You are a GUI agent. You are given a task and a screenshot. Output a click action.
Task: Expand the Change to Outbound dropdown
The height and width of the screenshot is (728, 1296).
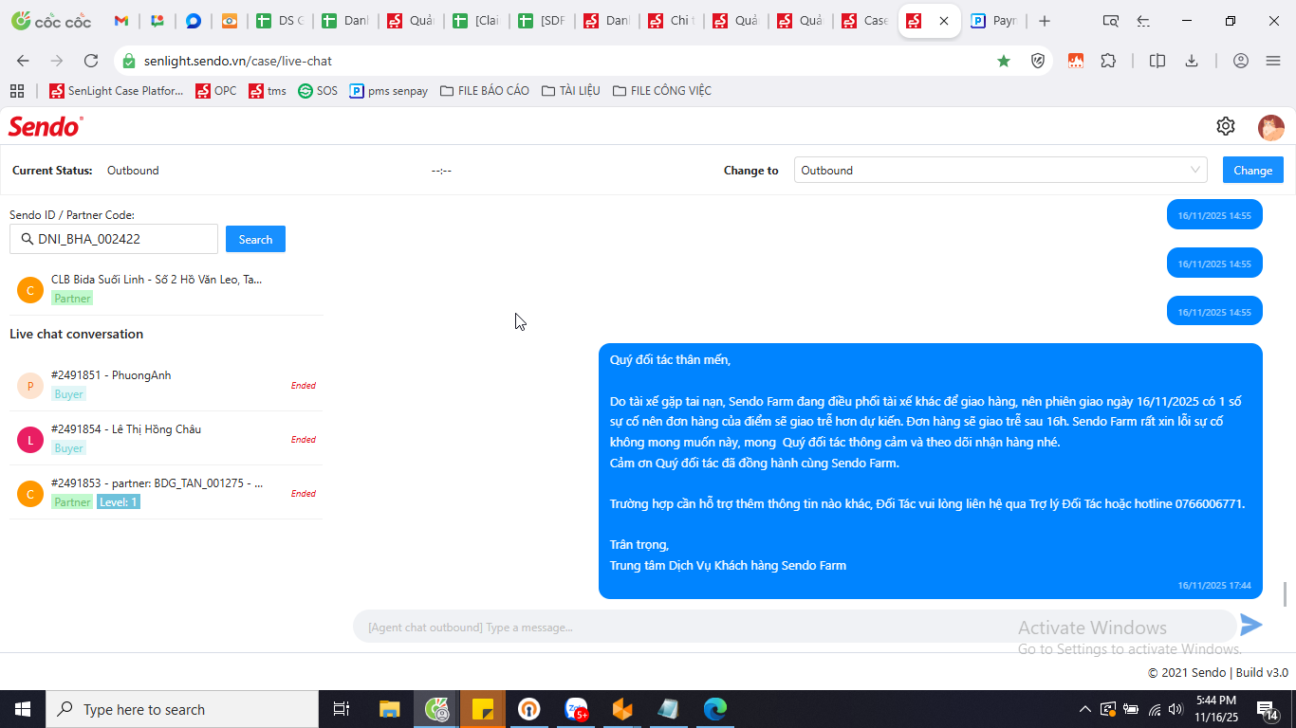1000,171
